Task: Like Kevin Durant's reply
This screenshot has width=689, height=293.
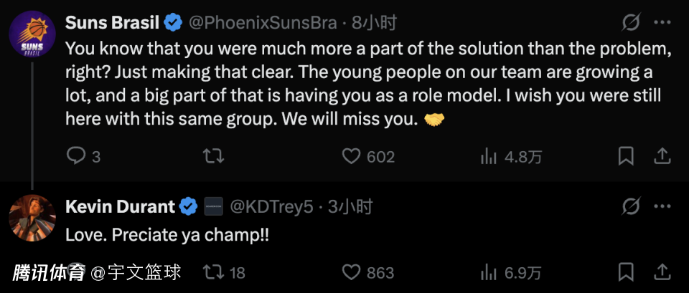Action: 350,272
